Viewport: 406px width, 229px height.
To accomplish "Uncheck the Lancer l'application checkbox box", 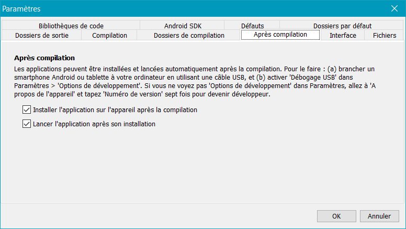I will pyautogui.click(x=27, y=124).
